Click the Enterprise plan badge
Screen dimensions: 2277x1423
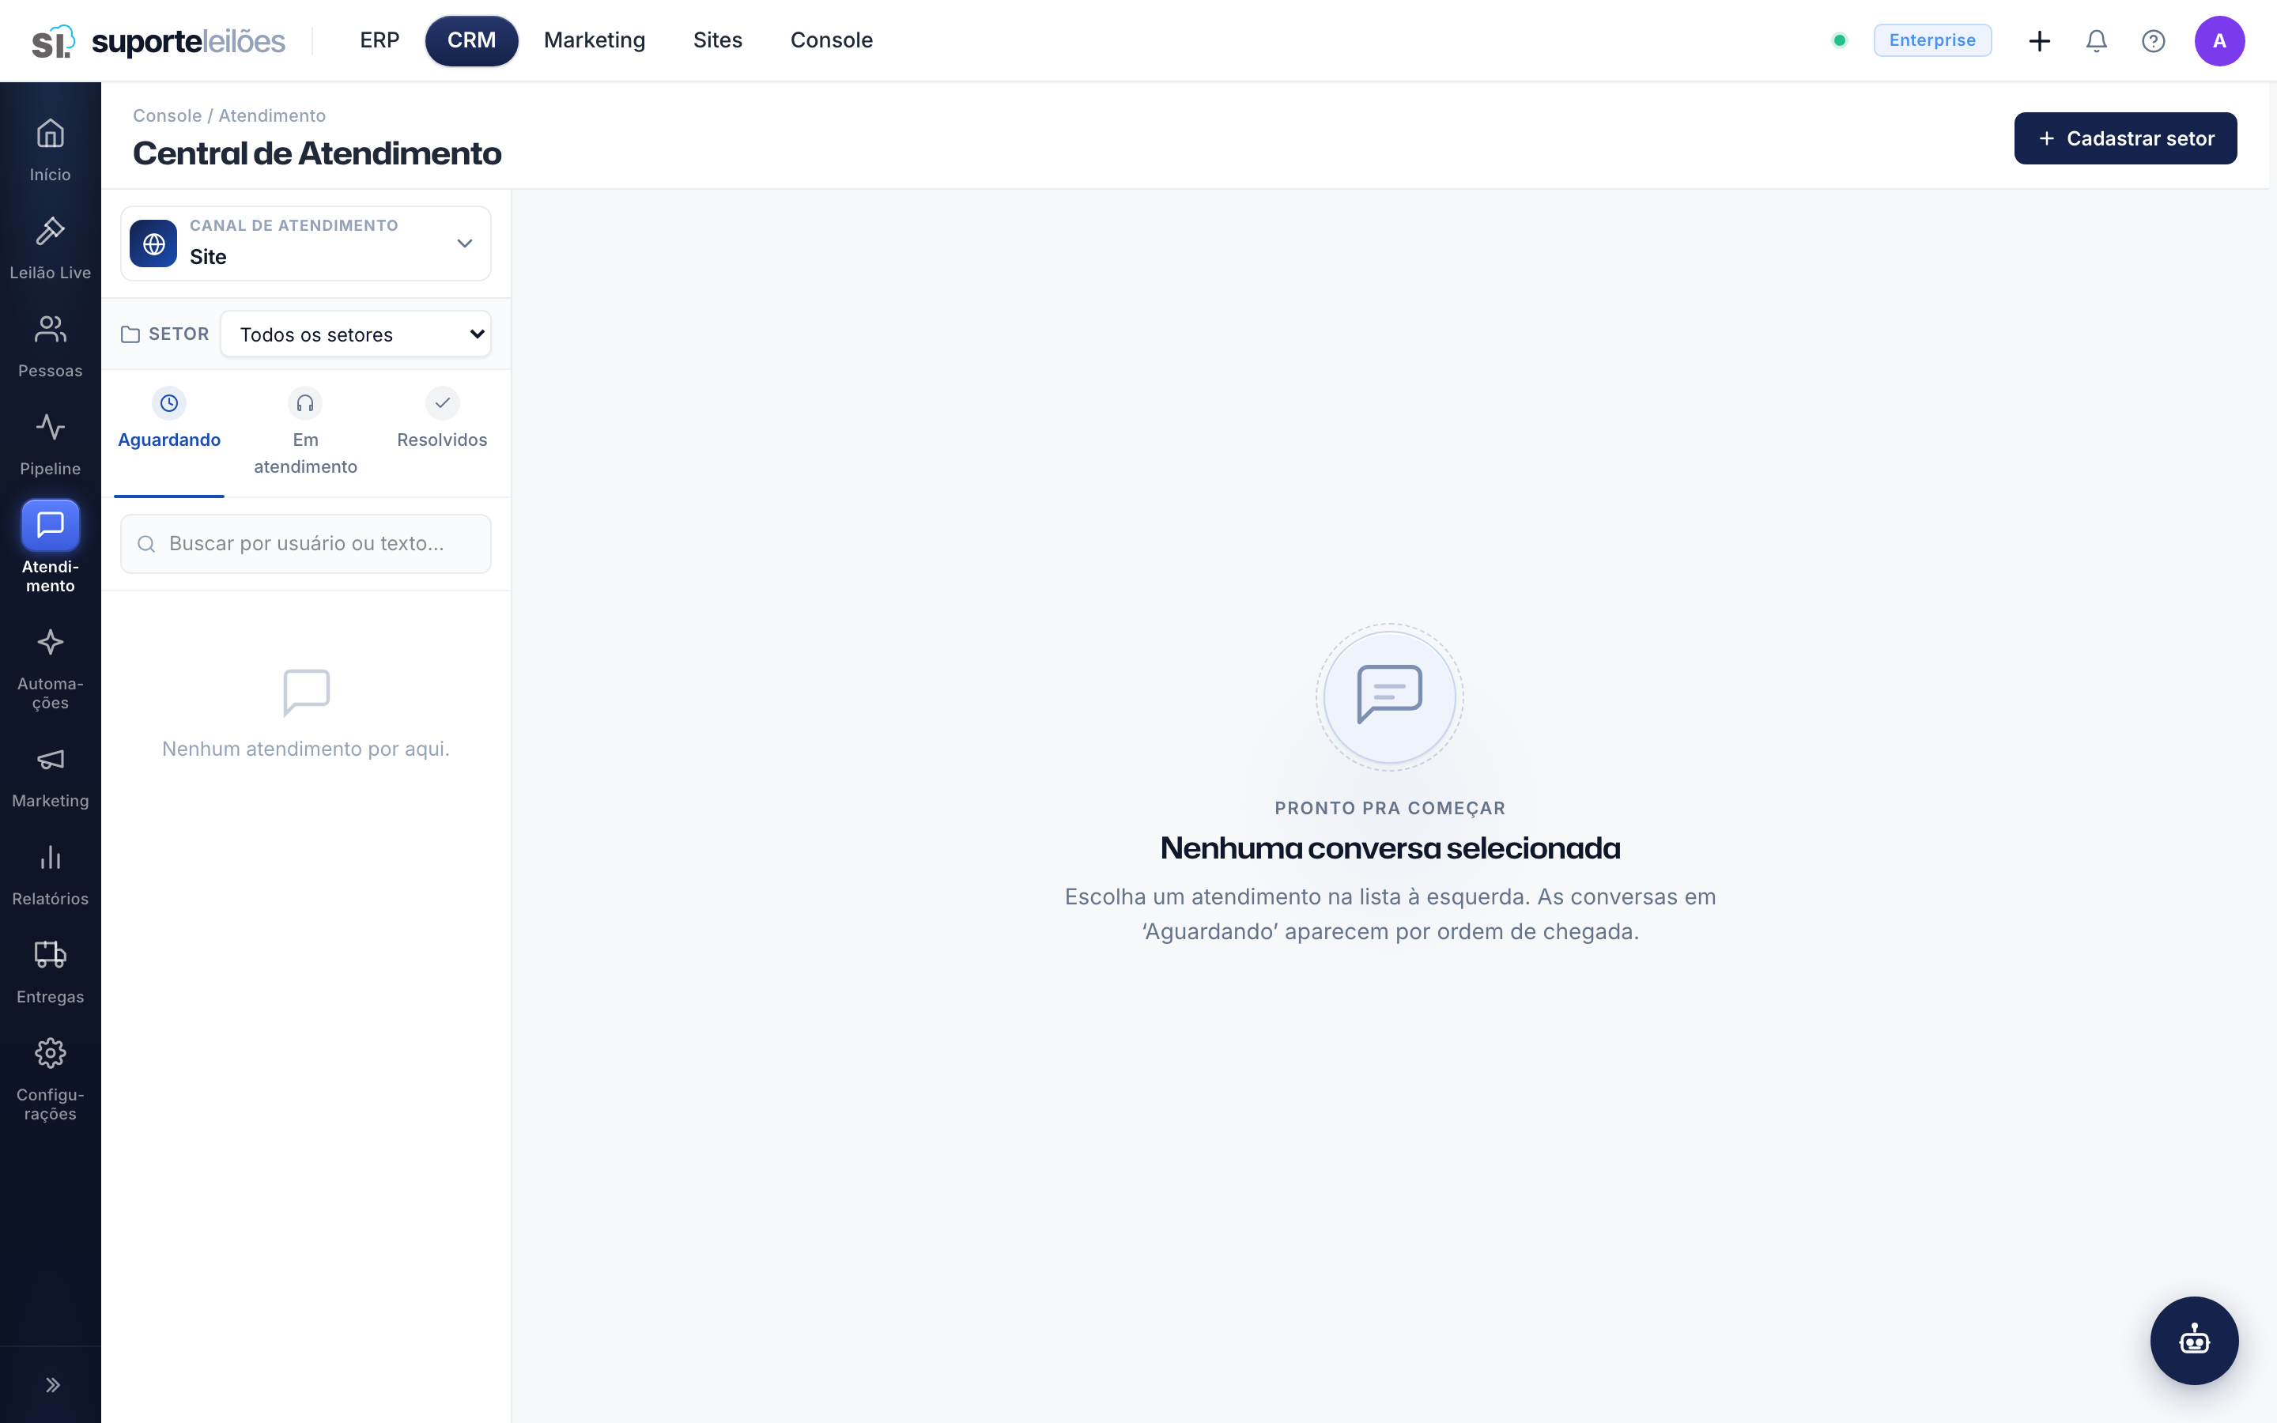(x=1931, y=40)
